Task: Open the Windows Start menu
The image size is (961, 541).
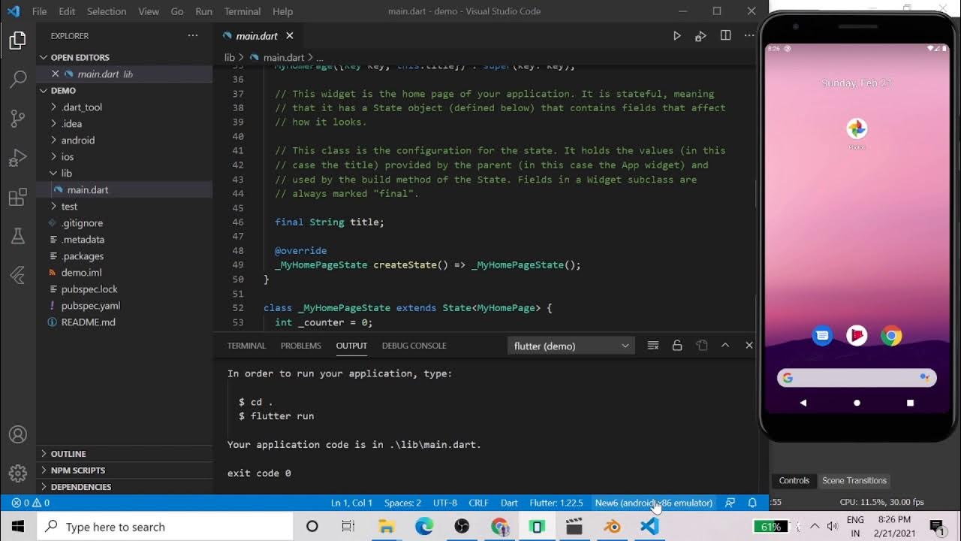Action: [x=18, y=527]
